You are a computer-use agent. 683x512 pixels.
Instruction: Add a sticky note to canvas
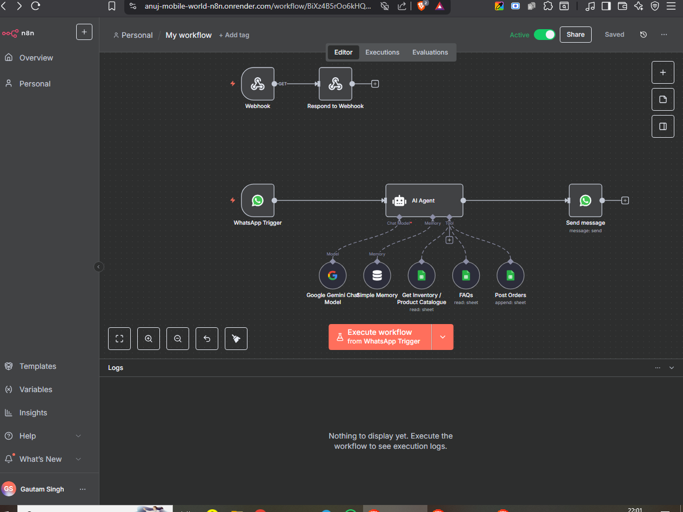[663, 99]
